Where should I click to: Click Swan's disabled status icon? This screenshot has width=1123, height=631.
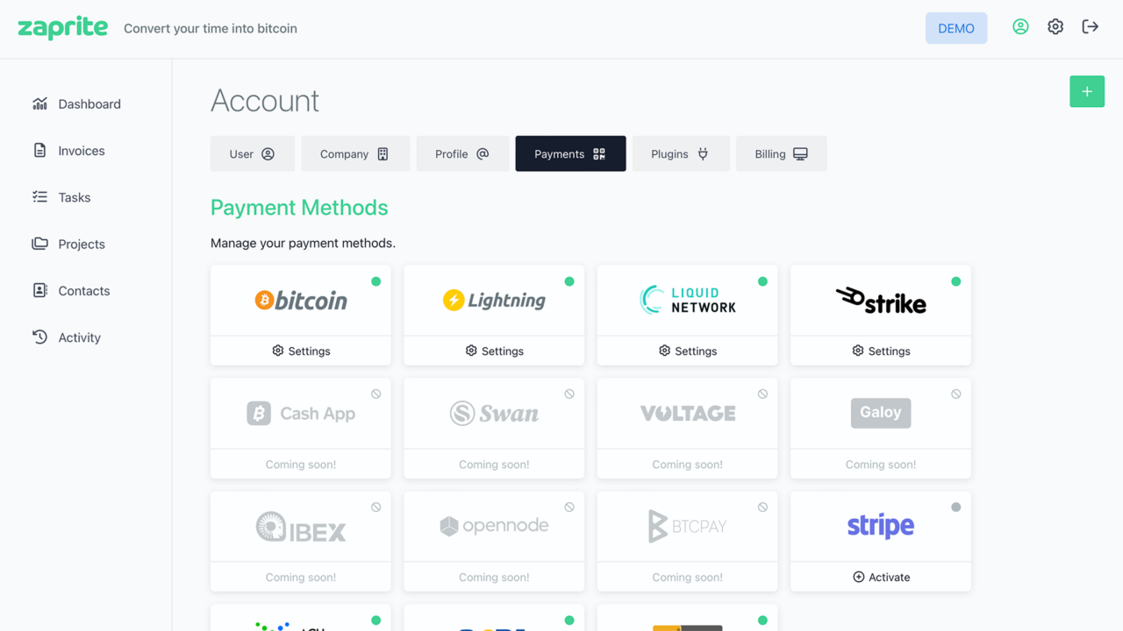[569, 394]
